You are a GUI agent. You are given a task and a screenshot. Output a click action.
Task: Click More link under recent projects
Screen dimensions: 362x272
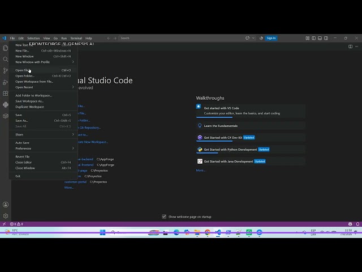(69, 188)
